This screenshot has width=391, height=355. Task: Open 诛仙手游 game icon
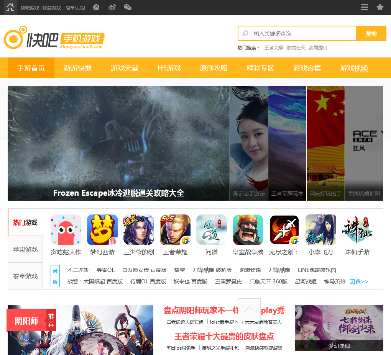coord(357,230)
